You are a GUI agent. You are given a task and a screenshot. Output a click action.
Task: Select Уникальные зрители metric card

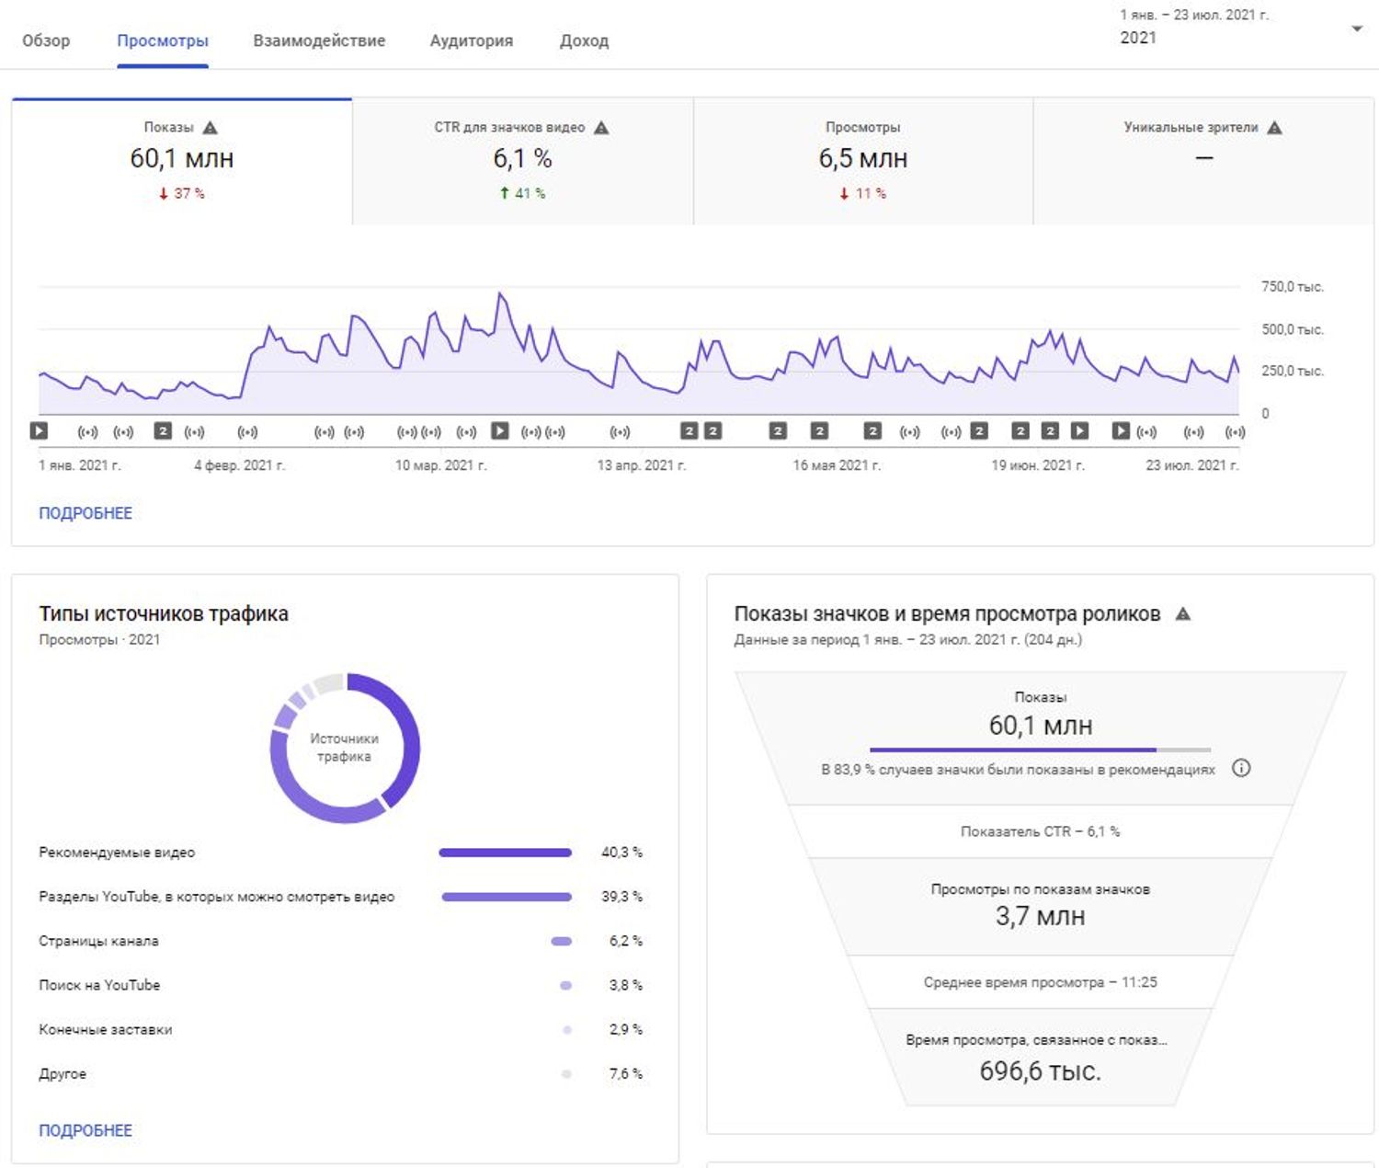(1203, 161)
